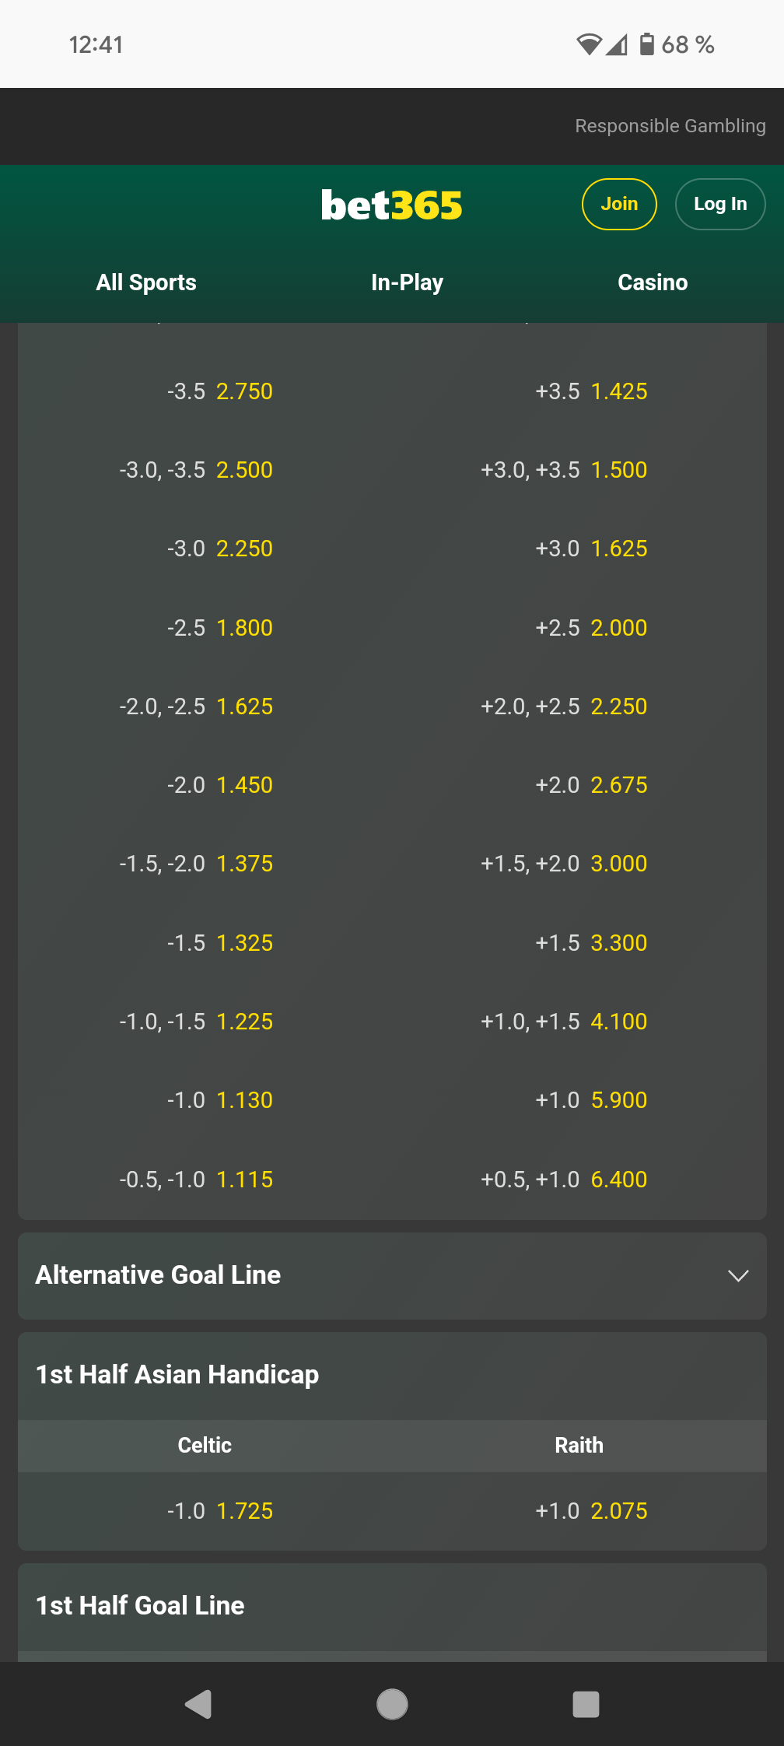Tap the bet365 logo

tap(392, 205)
